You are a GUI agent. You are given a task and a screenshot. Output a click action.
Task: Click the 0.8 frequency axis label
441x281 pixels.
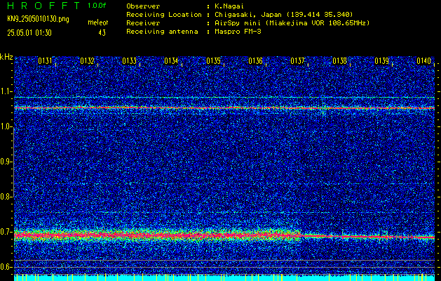6,197
